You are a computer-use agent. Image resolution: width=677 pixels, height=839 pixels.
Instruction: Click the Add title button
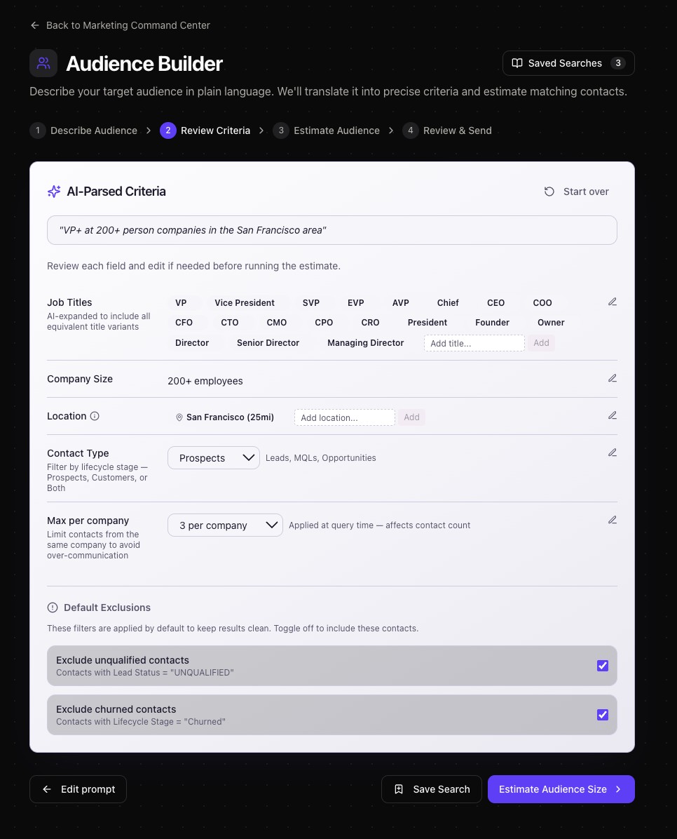(x=541, y=343)
